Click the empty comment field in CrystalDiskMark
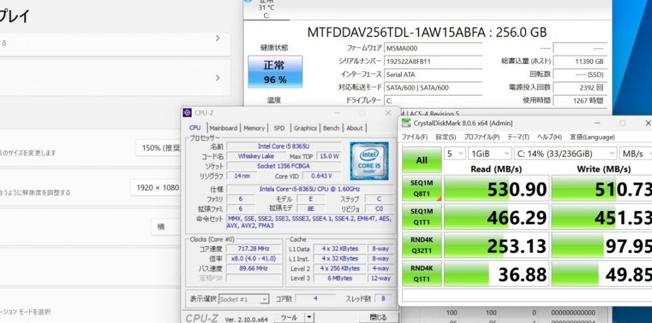Screen dimensions: 652x323 pyautogui.click(x=527, y=295)
